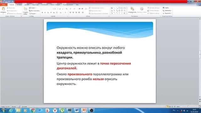
Task: Decrease the font size
Action: pyautogui.click(x=63, y=9)
